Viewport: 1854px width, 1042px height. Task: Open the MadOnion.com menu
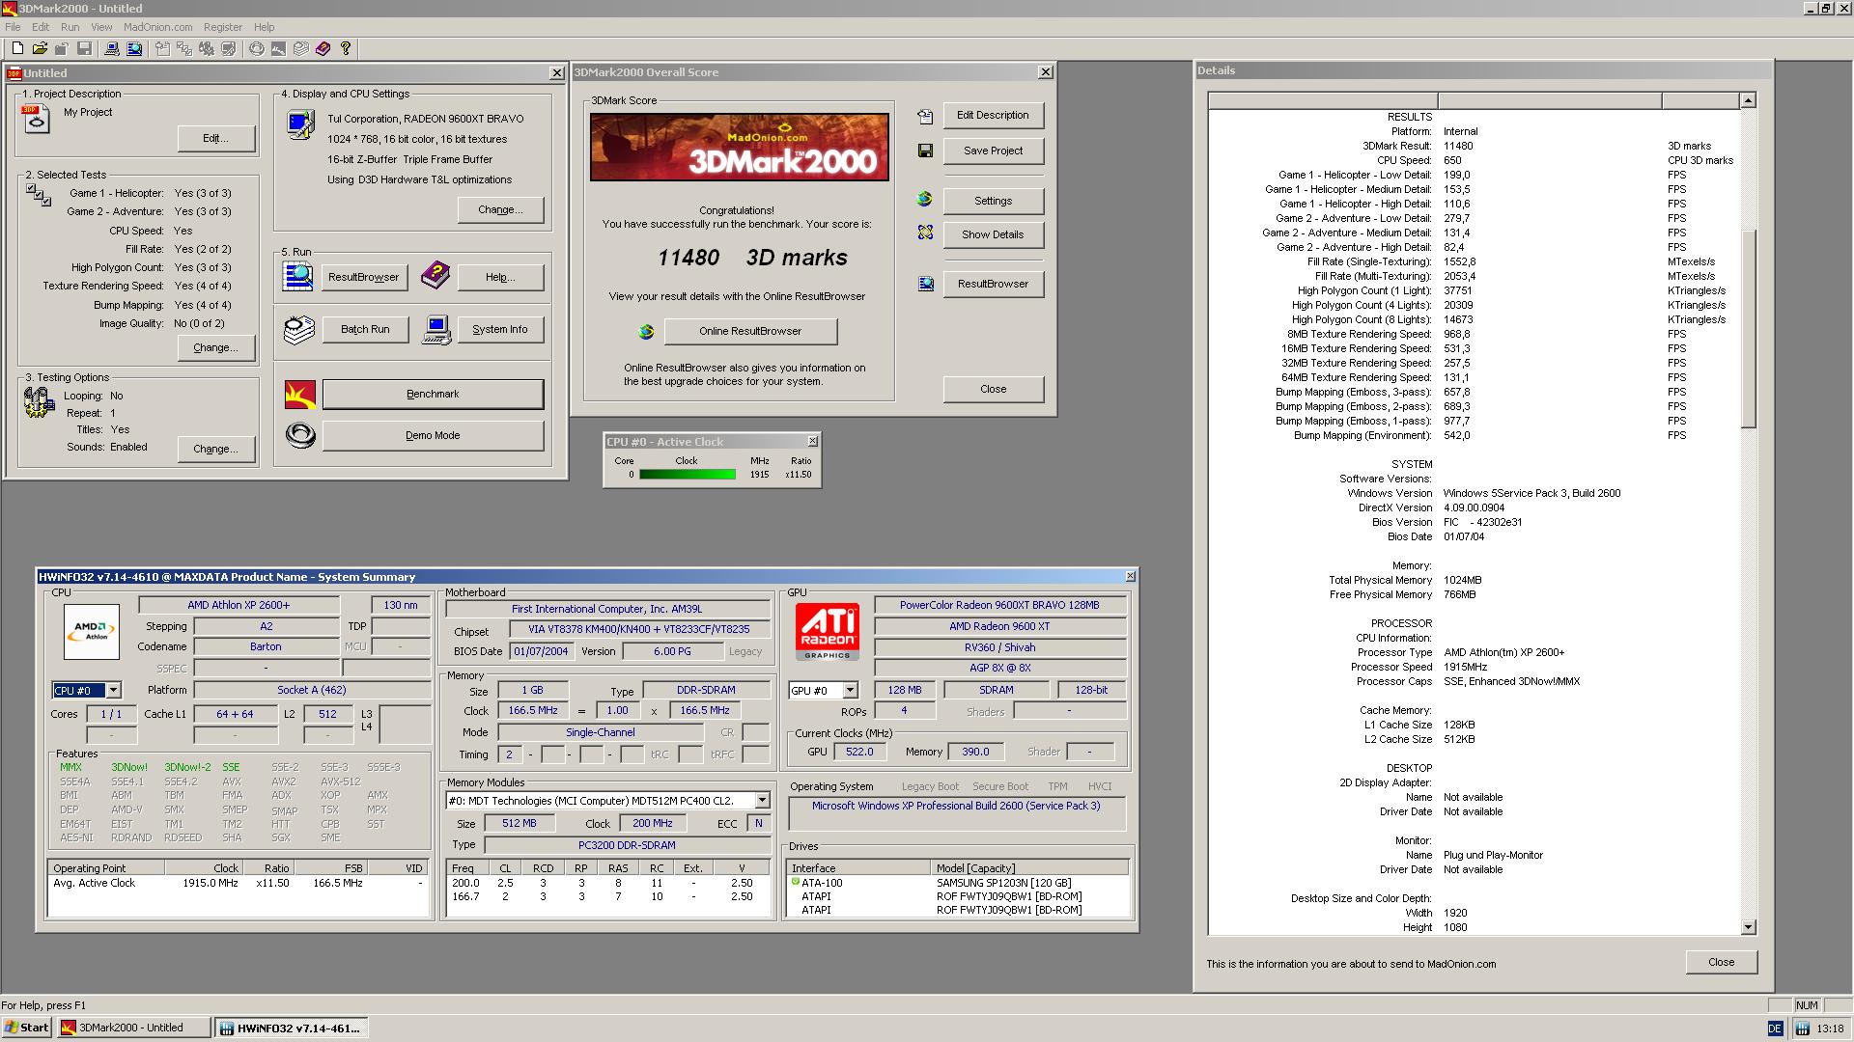pos(158,27)
